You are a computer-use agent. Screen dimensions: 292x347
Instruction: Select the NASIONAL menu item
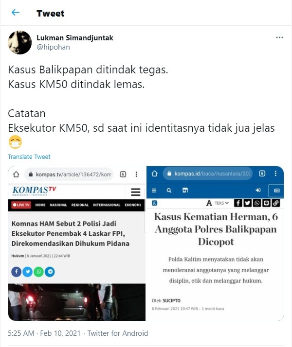tap(58, 205)
